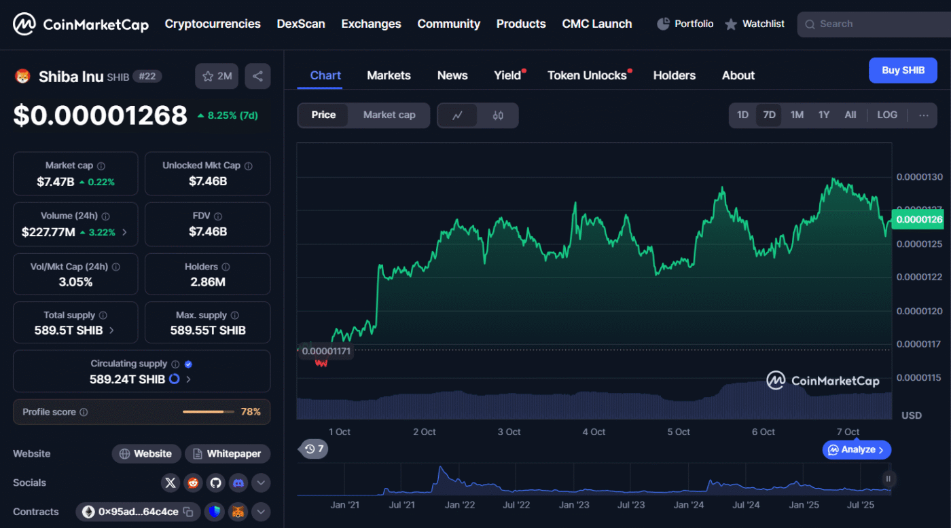Screen dimensions: 951x528
Task: Enable LOG scale on the chart
Action: click(x=886, y=115)
